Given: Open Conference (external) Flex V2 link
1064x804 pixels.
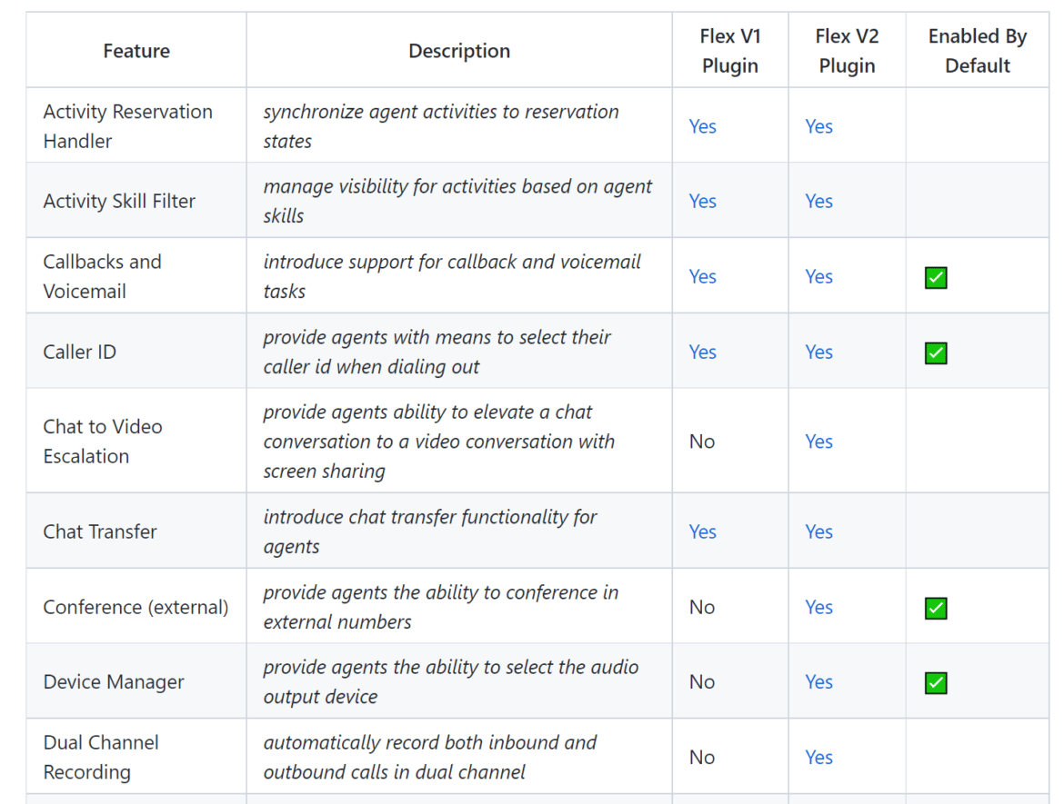Looking at the screenshot, I should click(x=818, y=607).
